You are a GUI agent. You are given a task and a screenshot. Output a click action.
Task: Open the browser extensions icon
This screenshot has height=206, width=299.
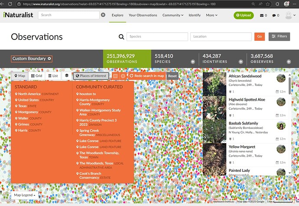(277, 4)
